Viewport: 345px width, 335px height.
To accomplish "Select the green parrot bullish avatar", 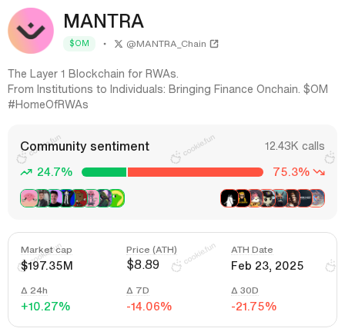I will (x=117, y=198).
